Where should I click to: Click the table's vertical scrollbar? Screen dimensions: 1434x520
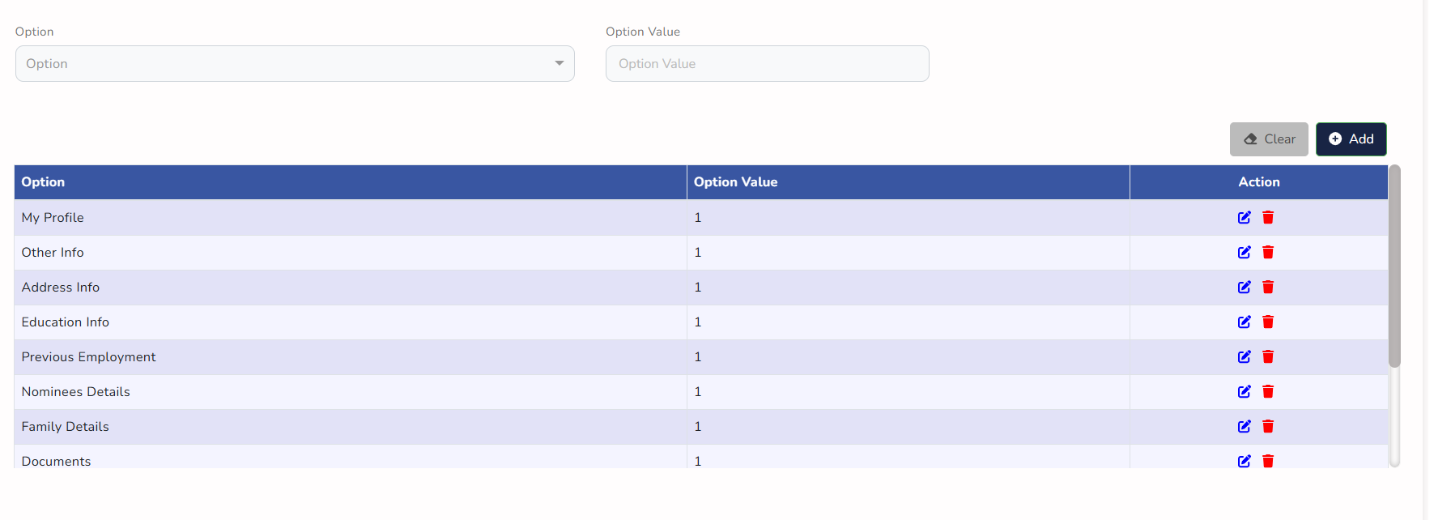pos(1394,267)
